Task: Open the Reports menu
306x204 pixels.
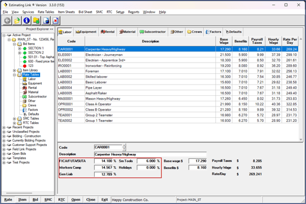Action: (134, 12)
